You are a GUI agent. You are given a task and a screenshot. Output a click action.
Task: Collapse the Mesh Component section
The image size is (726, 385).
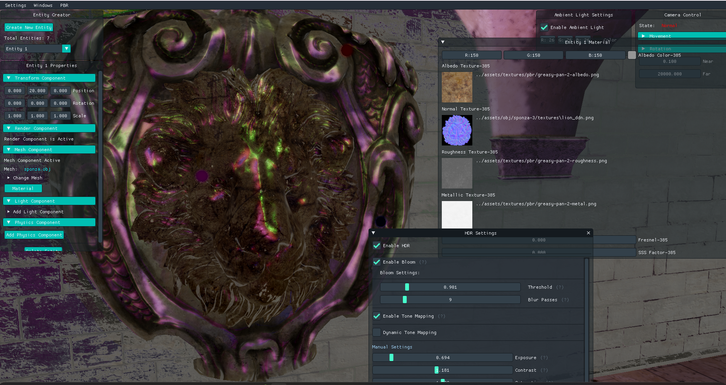point(49,150)
